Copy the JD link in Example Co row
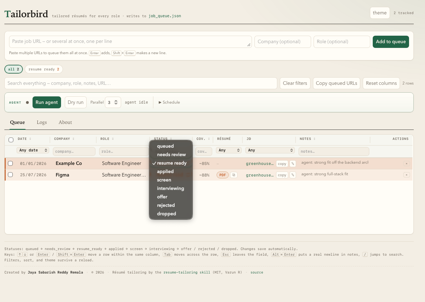 point(282,164)
